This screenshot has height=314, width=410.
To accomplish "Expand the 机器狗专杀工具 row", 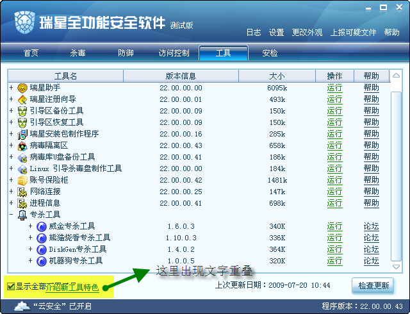I will point(30,260).
